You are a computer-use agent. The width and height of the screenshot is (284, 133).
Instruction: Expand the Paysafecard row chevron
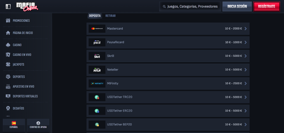246,42
